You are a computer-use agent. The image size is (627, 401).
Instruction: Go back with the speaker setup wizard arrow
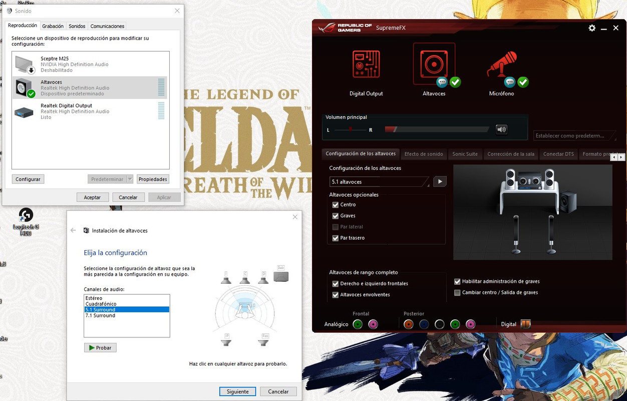click(x=73, y=231)
